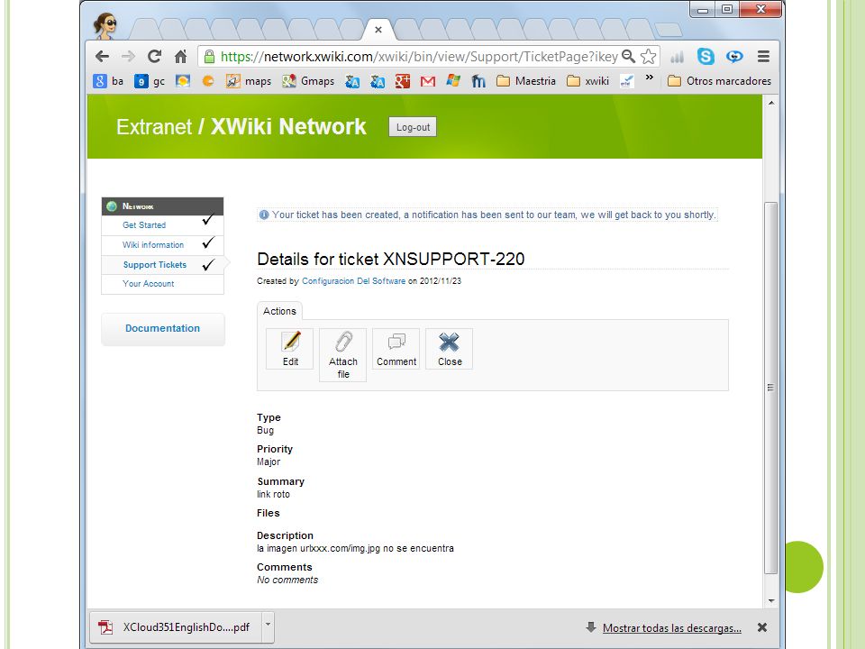Click the green padlock security icon
Image resolution: width=865 pixels, height=649 pixels.
pyautogui.click(x=209, y=56)
